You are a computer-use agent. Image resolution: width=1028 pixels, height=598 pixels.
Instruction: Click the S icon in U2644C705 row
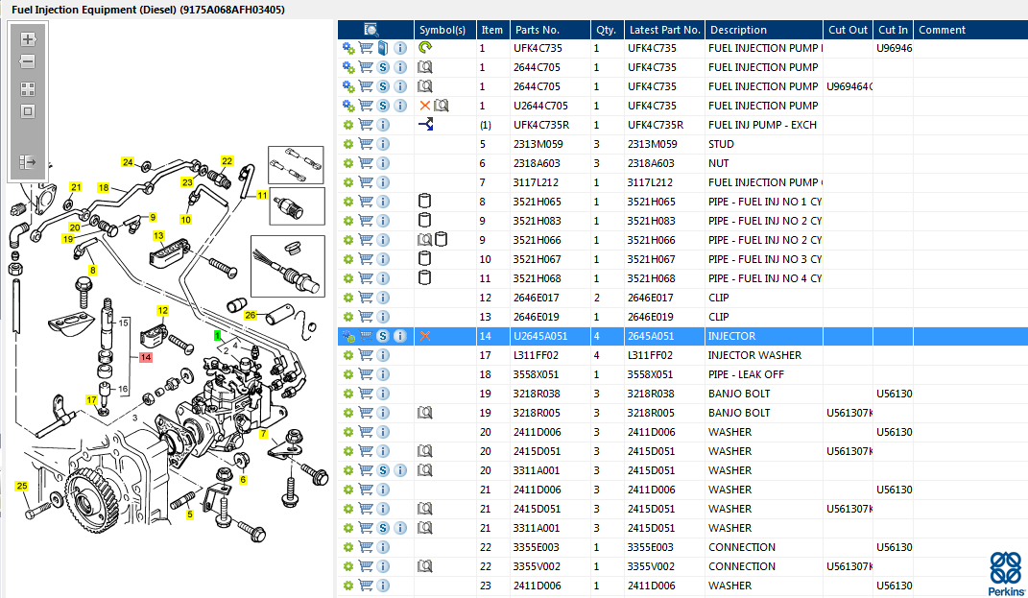click(x=383, y=106)
